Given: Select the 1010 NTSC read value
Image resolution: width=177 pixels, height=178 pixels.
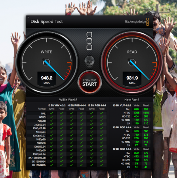Looking at the screenshot, I should pos(146,113).
